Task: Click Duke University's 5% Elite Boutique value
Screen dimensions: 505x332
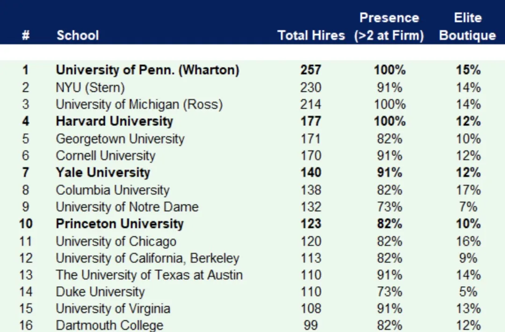Action: coord(468,292)
